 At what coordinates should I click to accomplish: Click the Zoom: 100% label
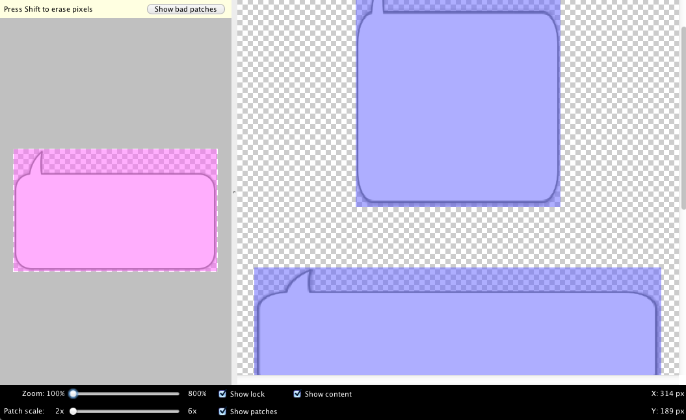(44, 393)
